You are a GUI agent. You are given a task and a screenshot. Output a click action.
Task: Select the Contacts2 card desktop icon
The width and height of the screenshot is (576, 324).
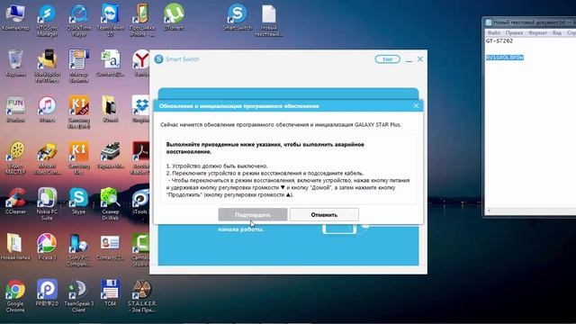click(x=110, y=247)
